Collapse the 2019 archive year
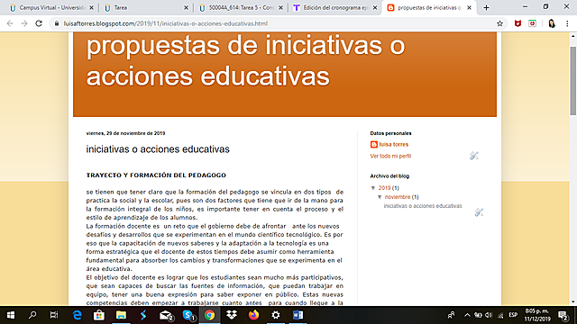Screen dimensions: 577x324 (x=373, y=188)
